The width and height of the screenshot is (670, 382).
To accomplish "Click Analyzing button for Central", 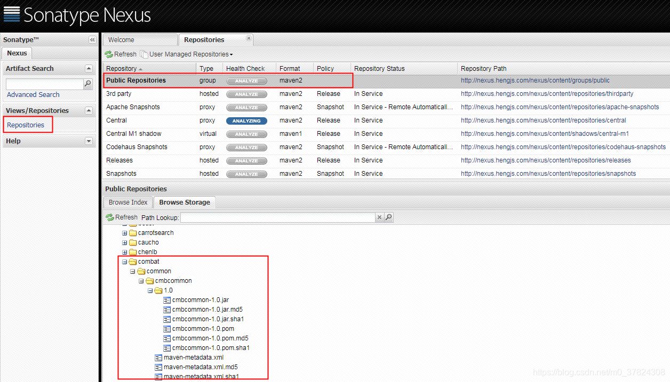I will click(246, 121).
